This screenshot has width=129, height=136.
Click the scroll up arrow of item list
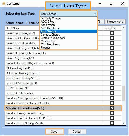[123, 28]
